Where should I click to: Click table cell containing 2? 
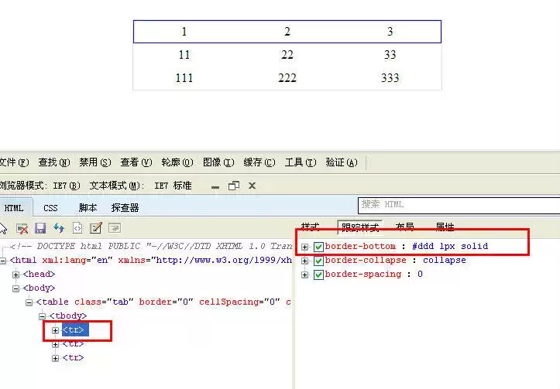[x=287, y=32]
